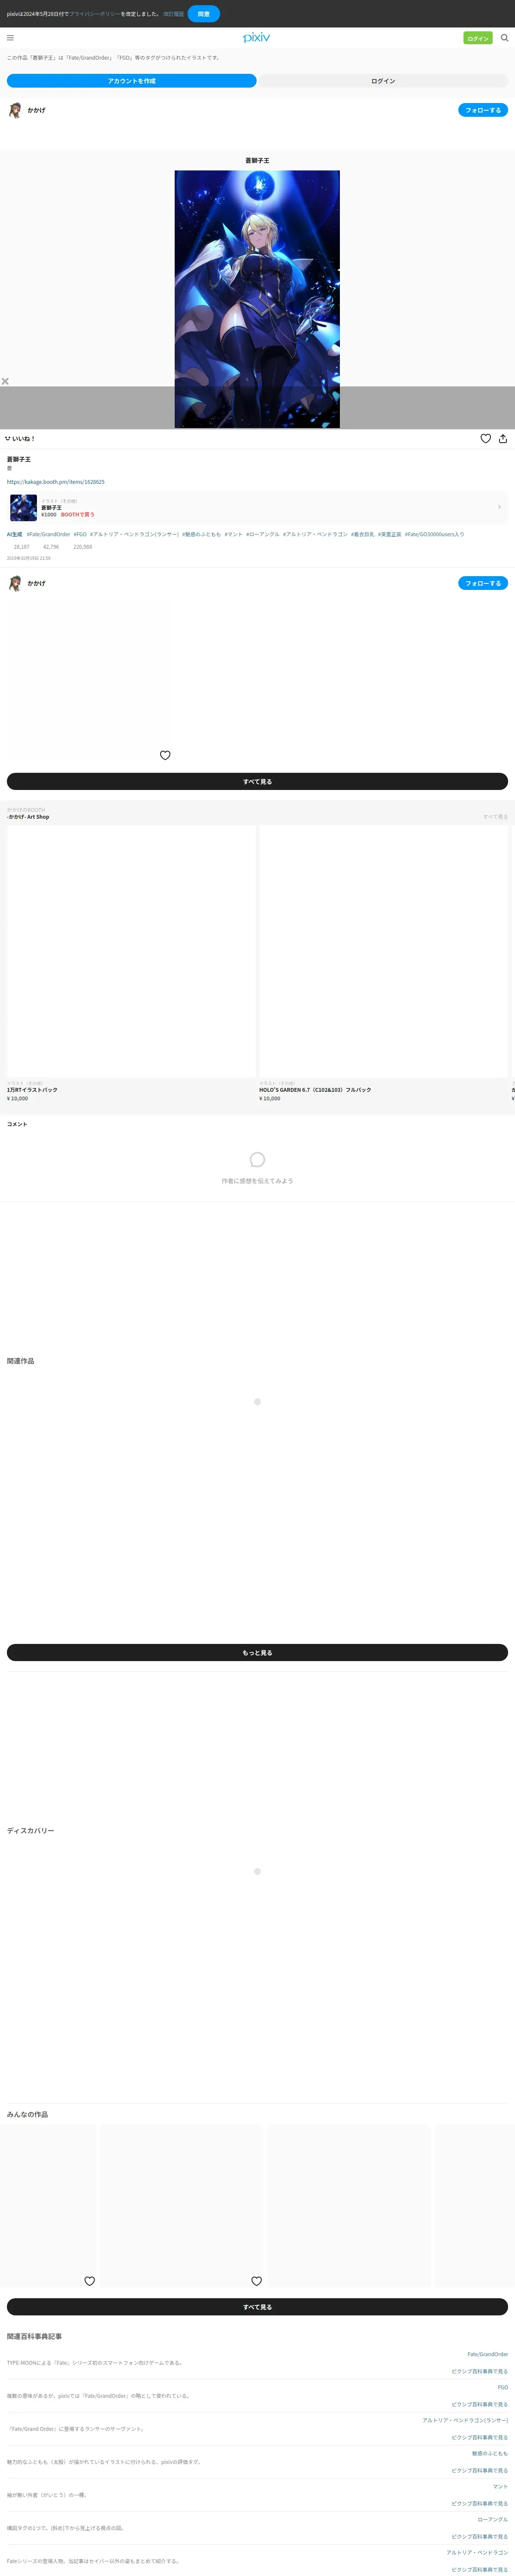The height and width of the screenshot is (2576, 515).
Task: Click second フォローする button below tags
Action: [483, 583]
